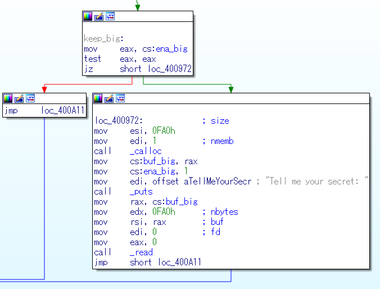Screen dimensions: 380x289
Task: Click the edit comment icon in keep_big node
Action: (x=99, y=16)
